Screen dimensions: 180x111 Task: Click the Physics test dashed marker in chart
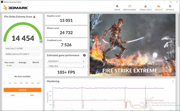(125, 97)
